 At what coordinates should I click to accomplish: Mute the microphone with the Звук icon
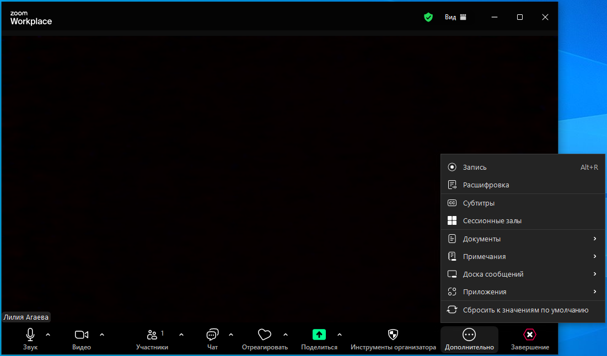click(30, 335)
